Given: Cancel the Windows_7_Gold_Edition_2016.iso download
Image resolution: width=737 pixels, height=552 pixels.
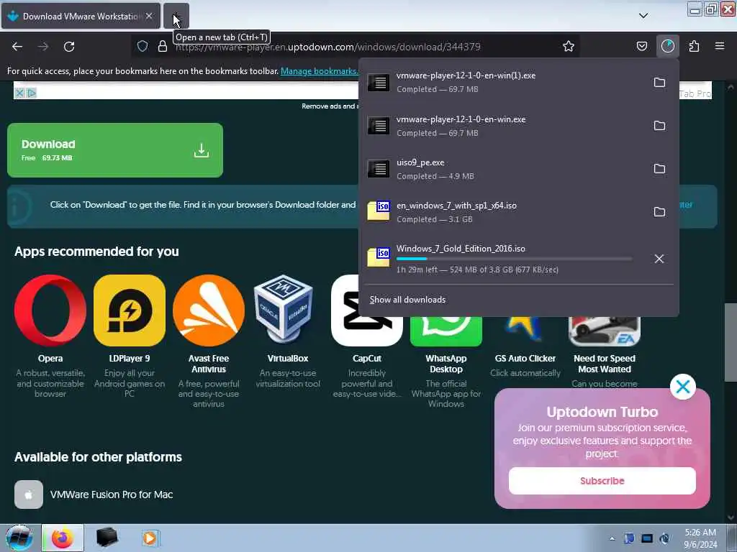Looking at the screenshot, I should 659,259.
